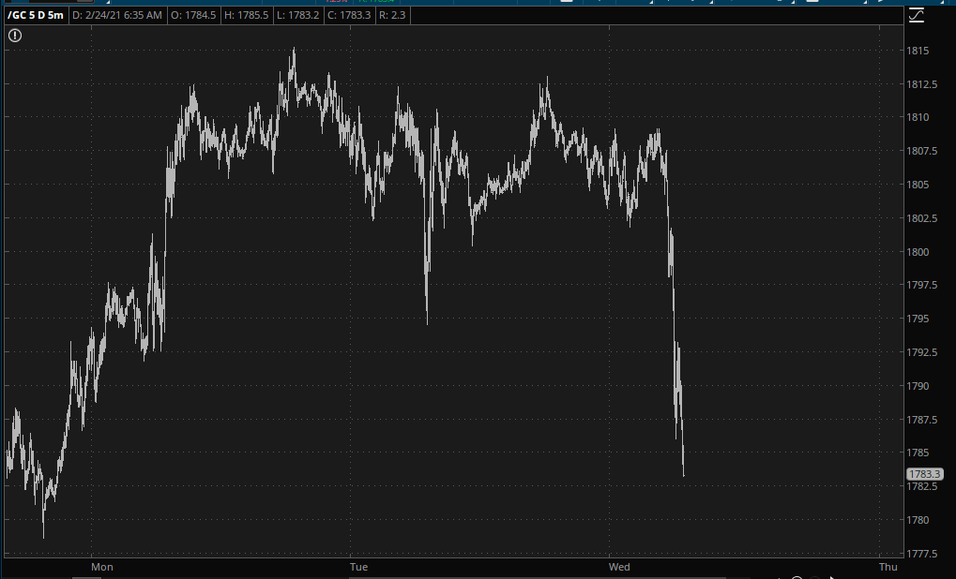Image resolution: width=956 pixels, height=579 pixels.
Task: Click the 1790 price axis label
Action: 918,386
